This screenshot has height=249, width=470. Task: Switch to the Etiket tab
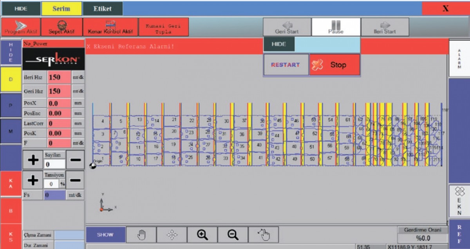point(102,9)
